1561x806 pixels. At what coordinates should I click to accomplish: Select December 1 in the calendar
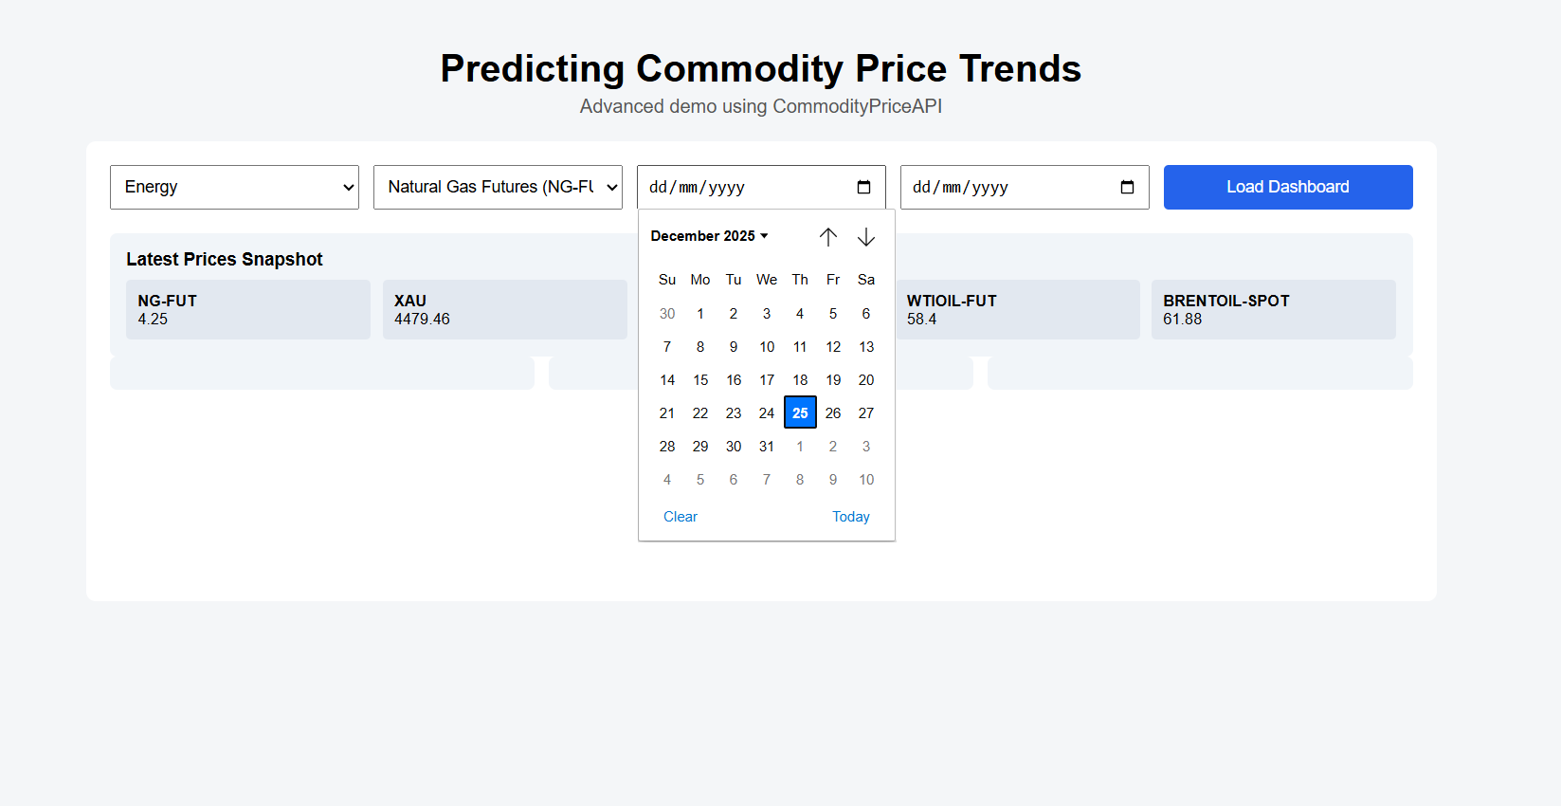pyautogui.click(x=700, y=314)
